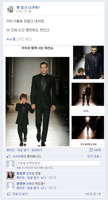Screen dimensions: 108x200
Task: Open the 뭐 입고 나가지? page profile picture
Action: coord(10,9)
